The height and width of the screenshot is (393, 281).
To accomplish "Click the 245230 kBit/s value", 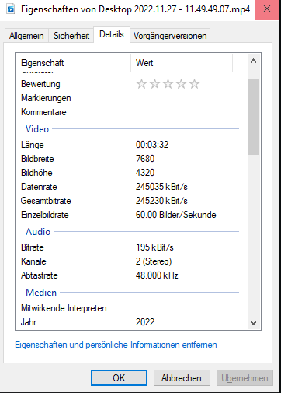I will coord(161,201).
